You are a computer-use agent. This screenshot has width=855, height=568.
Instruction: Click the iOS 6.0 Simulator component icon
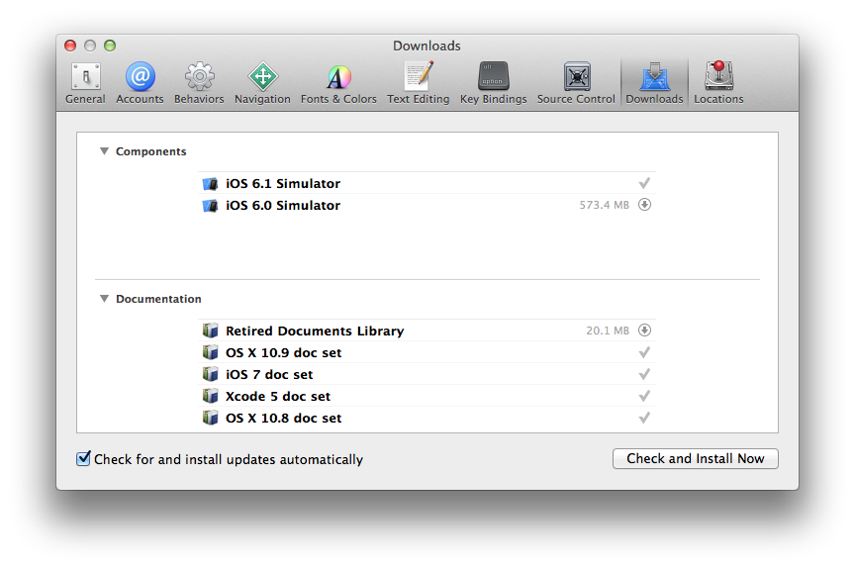210,206
